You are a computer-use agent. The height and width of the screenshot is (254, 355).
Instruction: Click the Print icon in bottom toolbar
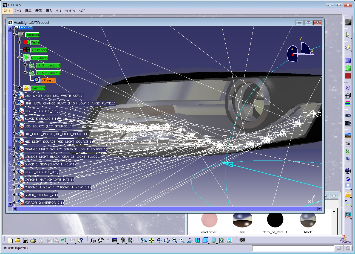[33, 240]
